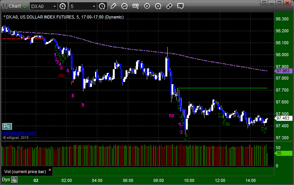
Task: Click the purple 97.863 price marker
Action: (x=283, y=71)
